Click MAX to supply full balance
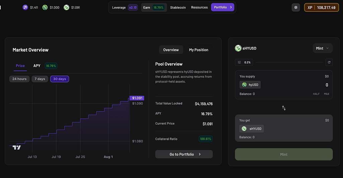This screenshot has width=343, height=178. point(327,94)
